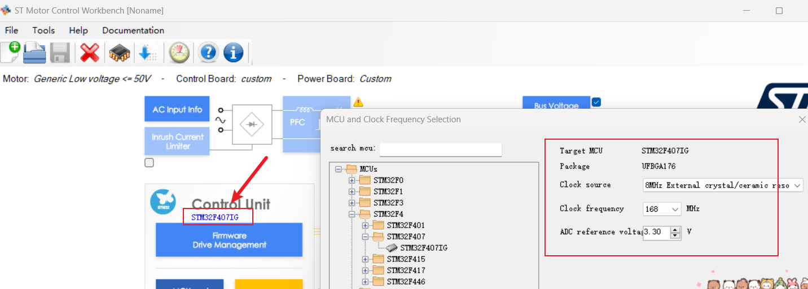Viewport: 808px width, 289px height.
Task: Open the Tools menu
Action: [43, 30]
